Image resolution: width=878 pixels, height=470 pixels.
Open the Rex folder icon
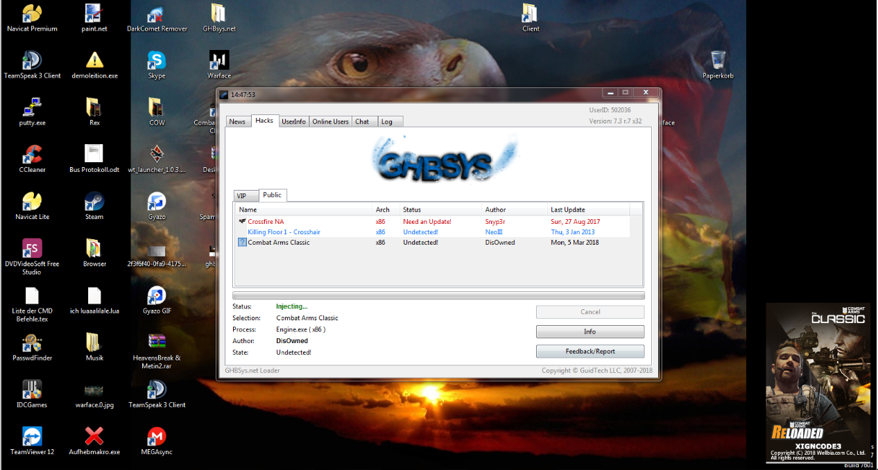pyautogui.click(x=94, y=112)
